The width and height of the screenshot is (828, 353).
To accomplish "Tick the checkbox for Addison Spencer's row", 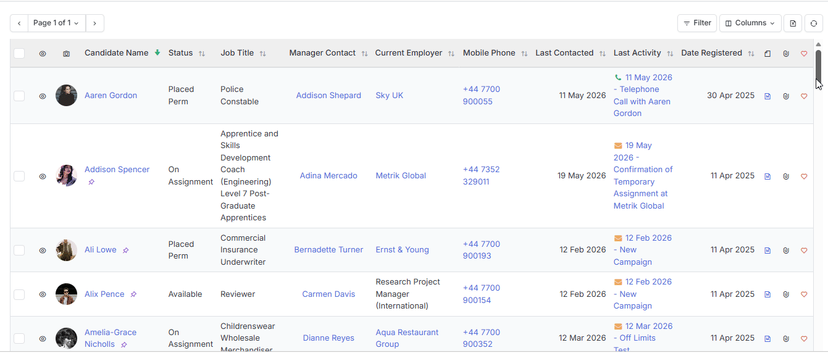I will 19,176.
